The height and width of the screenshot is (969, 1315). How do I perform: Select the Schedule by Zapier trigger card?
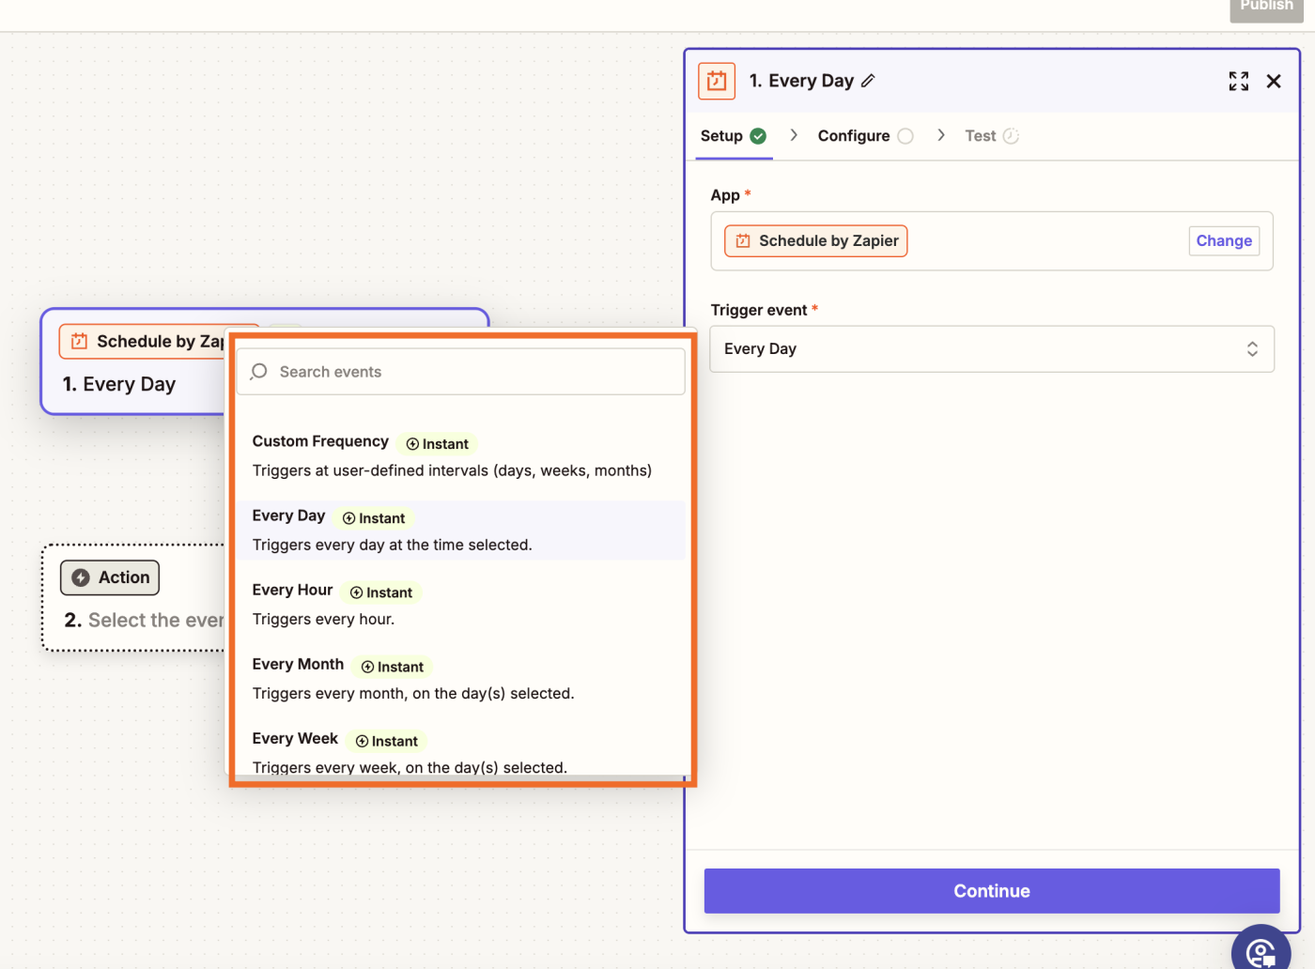(135, 361)
